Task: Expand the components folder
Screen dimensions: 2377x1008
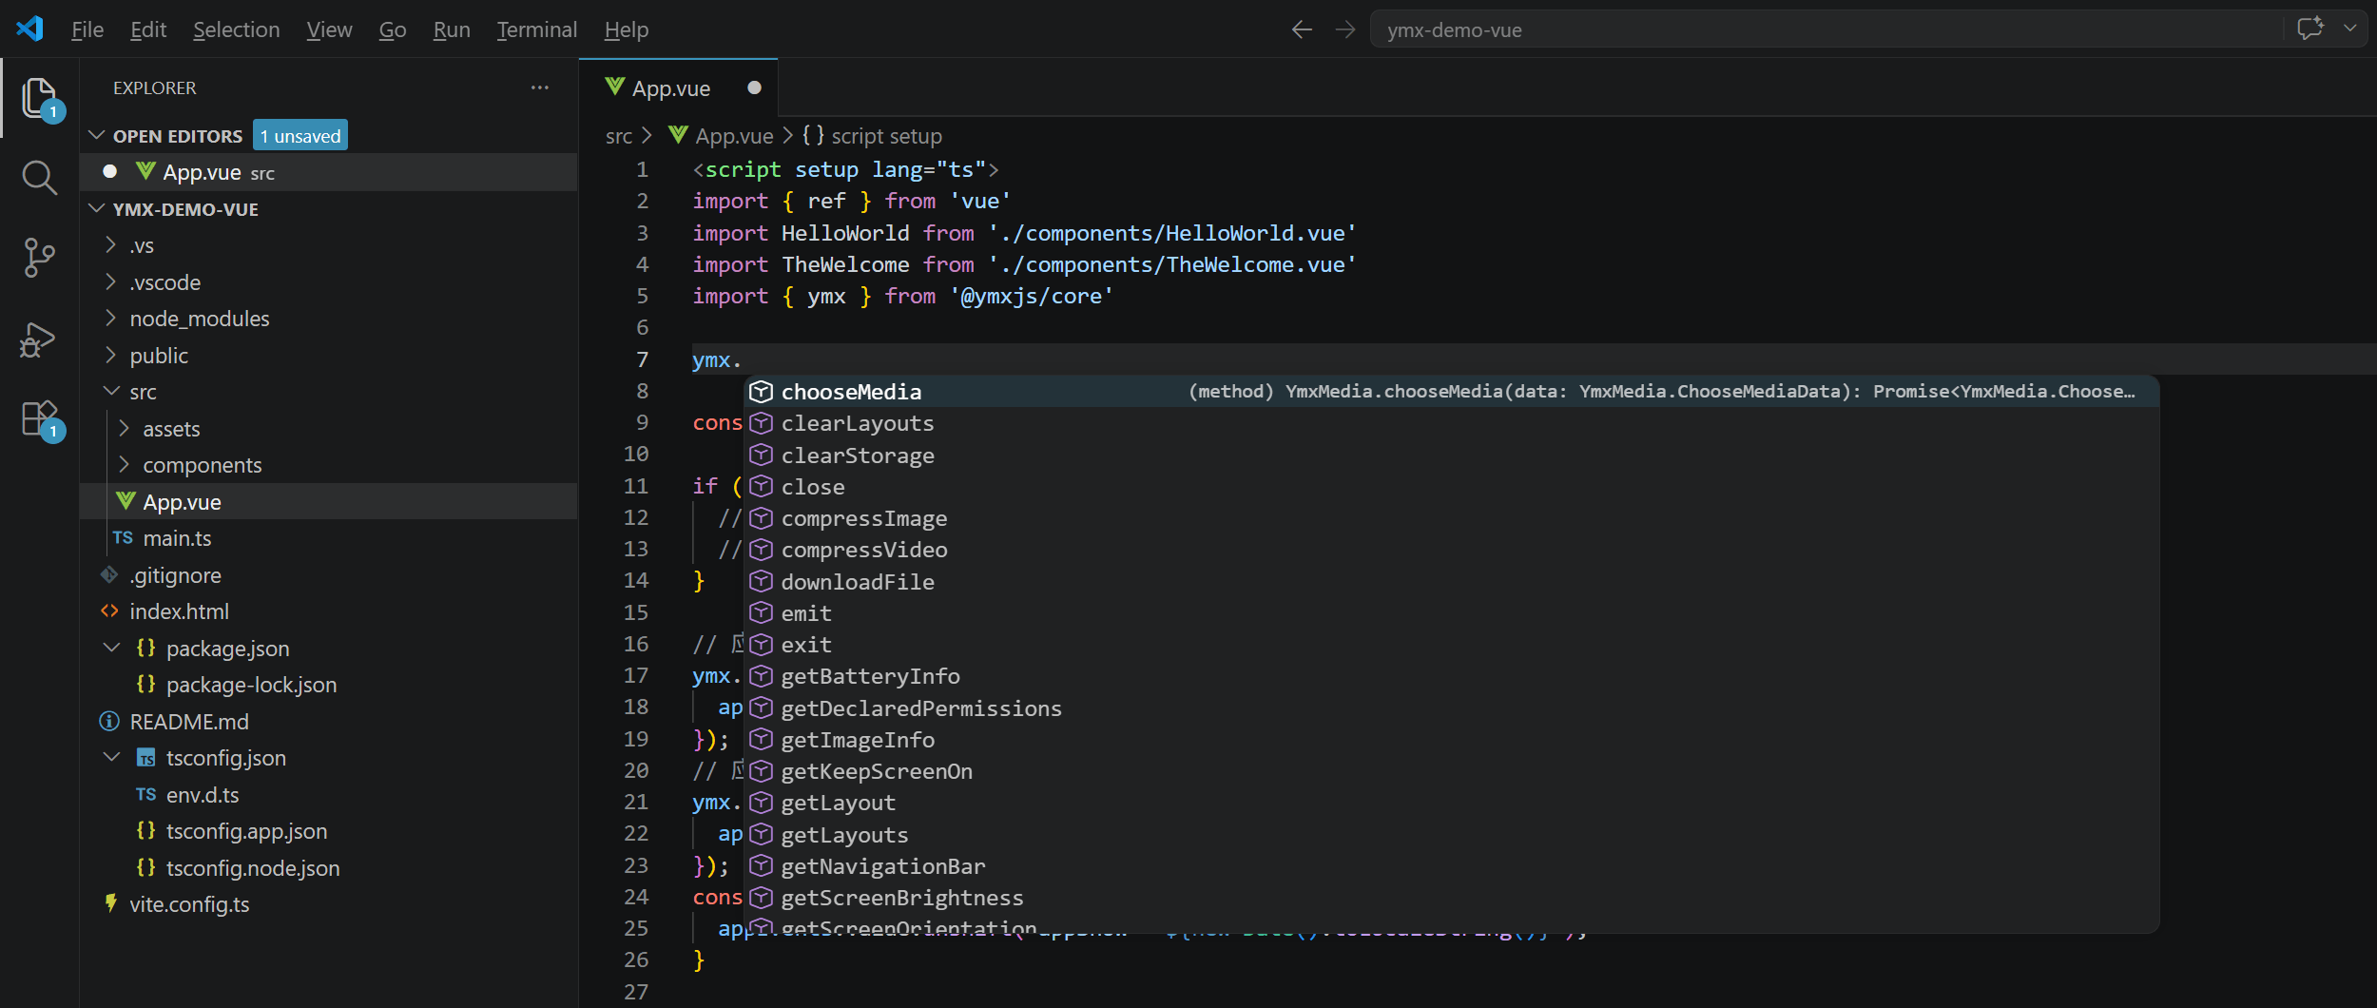Action: (x=124, y=464)
